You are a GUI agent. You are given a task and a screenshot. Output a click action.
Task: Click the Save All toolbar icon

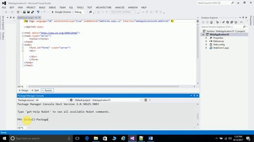(x=33, y=12)
